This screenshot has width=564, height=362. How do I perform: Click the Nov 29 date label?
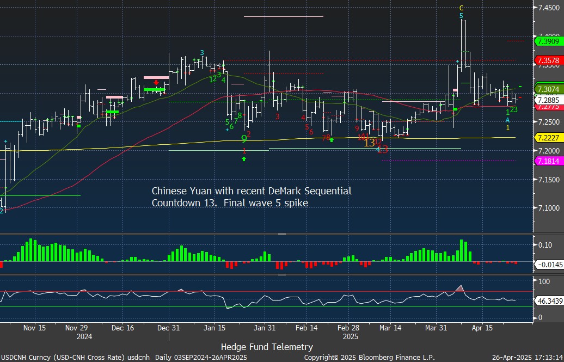pyautogui.click(x=77, y=328)
